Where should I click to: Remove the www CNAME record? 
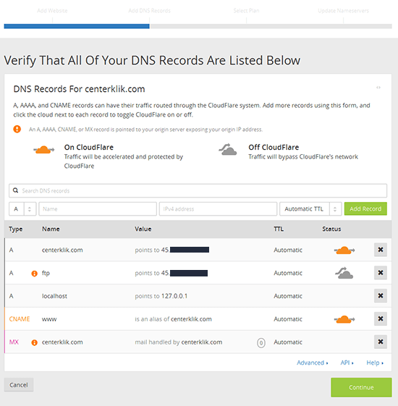point(380,318)
